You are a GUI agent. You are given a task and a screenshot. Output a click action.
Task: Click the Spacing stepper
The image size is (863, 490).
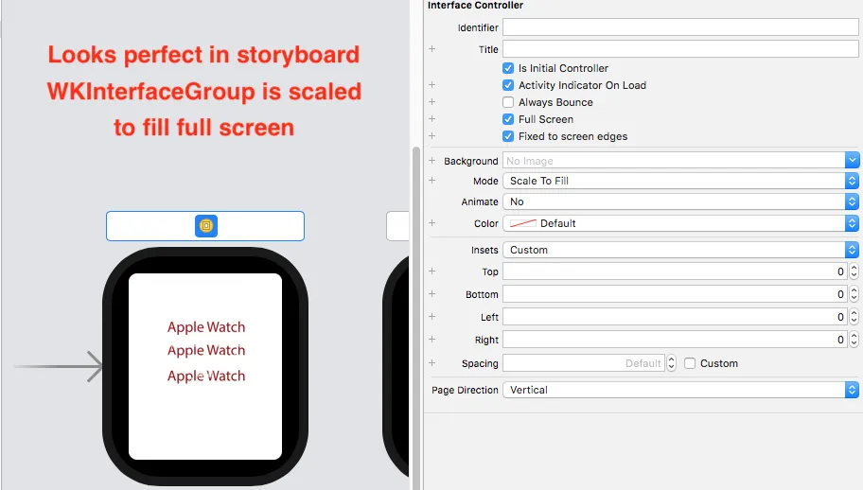pyautogui.click(x=671, y=363)
